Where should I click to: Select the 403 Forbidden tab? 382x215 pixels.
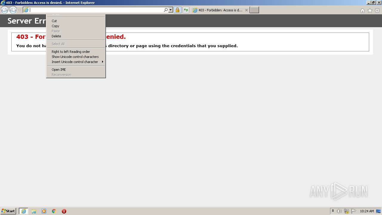(x=220, y=10)
